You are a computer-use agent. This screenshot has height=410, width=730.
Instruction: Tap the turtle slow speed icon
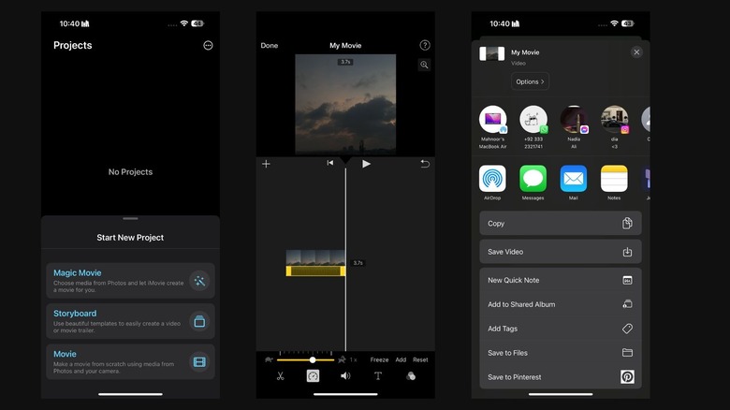click(x=269, y=359)
